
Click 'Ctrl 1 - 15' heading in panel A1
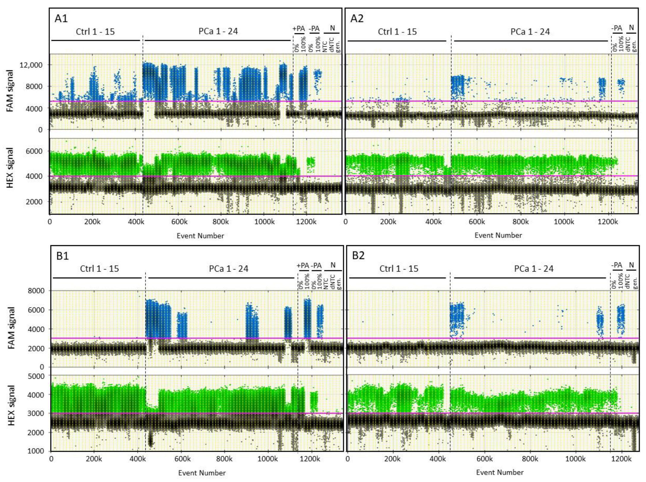(x=95, y=31)
